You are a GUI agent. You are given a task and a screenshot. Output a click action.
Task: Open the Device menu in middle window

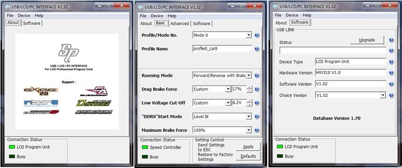point(157,16)
